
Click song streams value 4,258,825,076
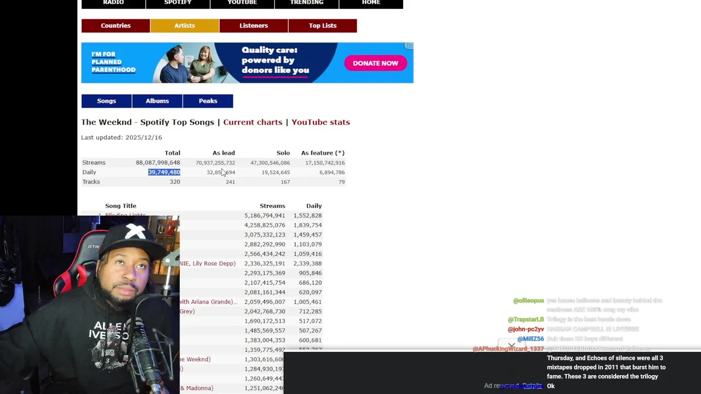point(265,225)
